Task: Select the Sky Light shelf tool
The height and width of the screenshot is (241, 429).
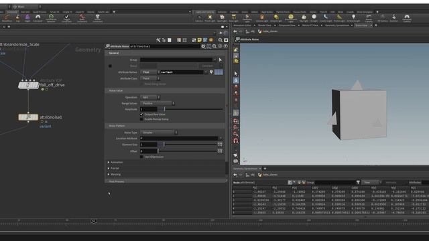Action: pos(304,18)
